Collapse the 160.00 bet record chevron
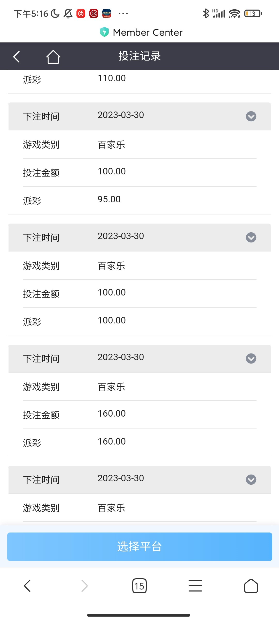279x621 pixels. pos(251,359)
